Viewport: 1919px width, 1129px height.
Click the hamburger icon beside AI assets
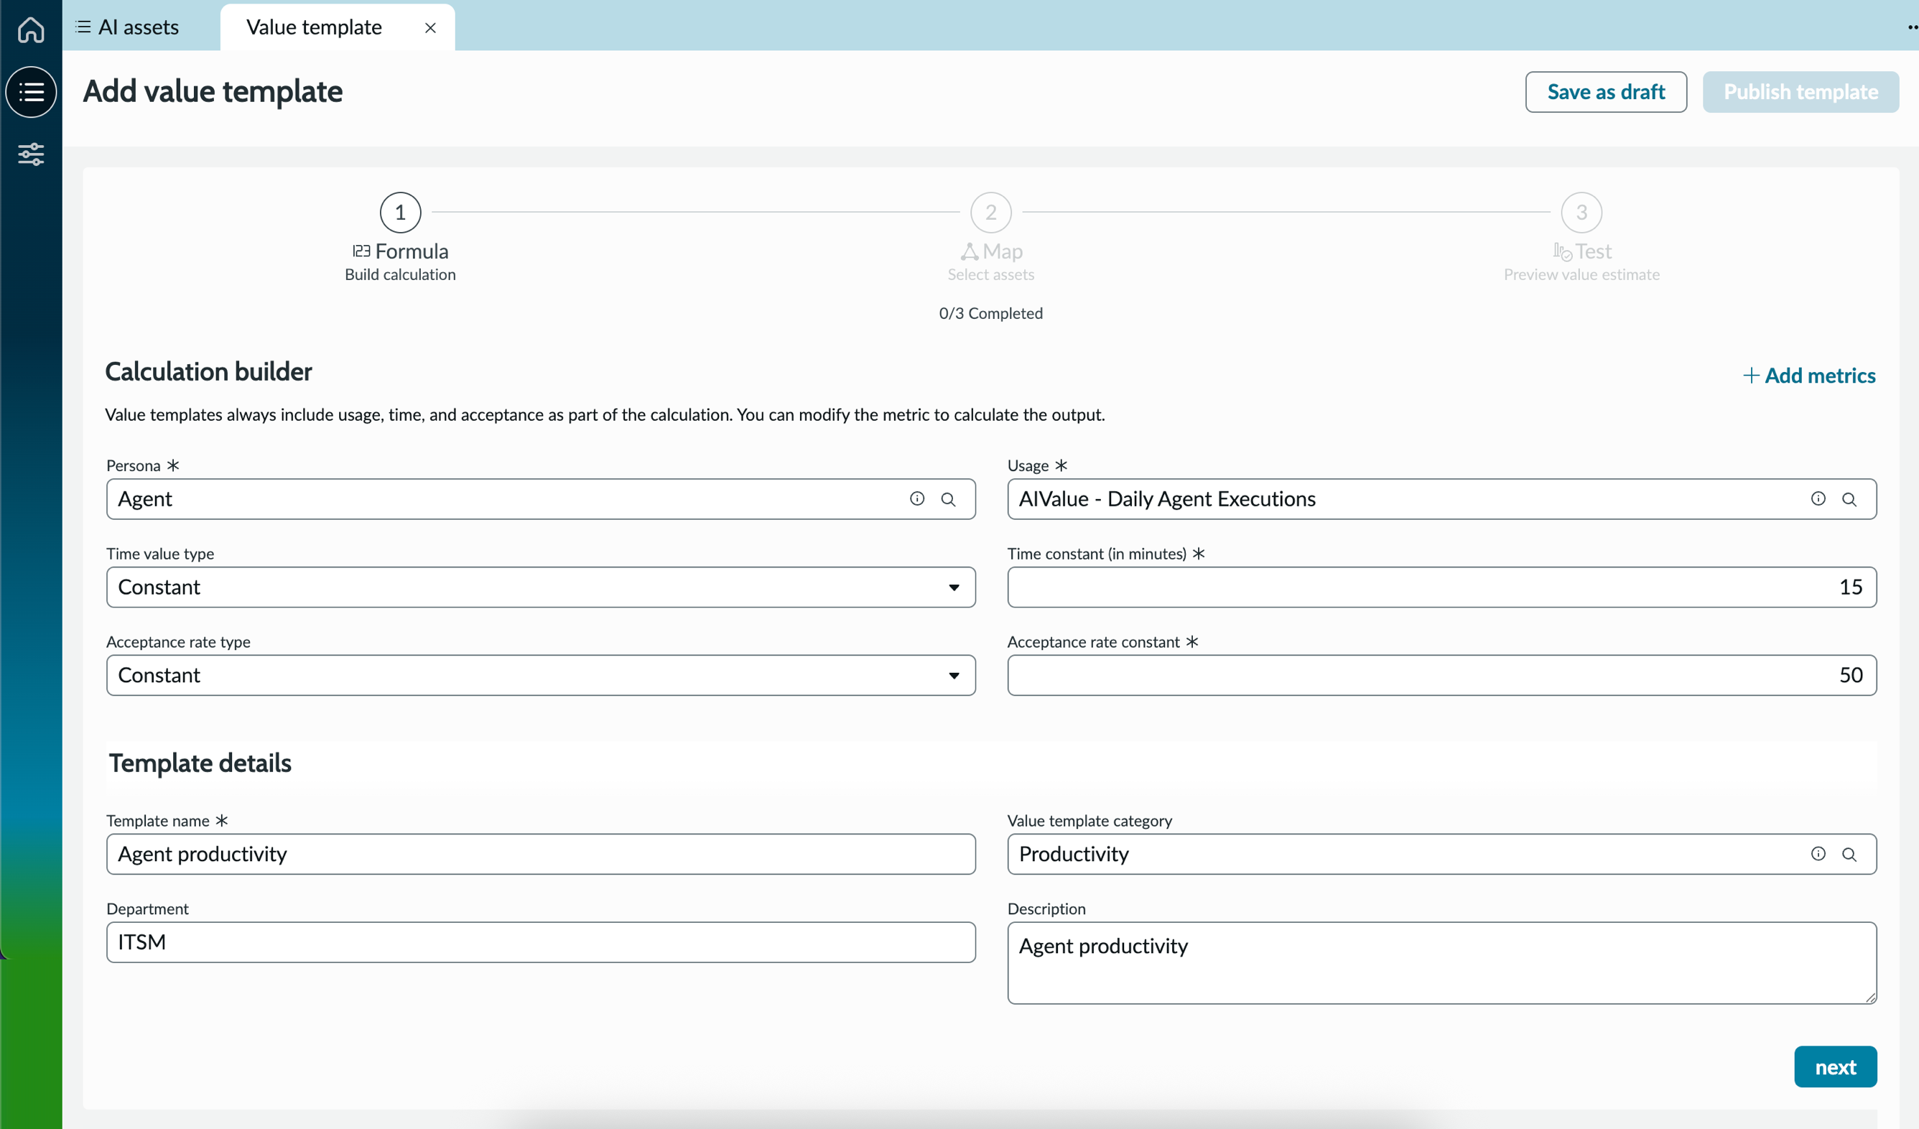84,27
